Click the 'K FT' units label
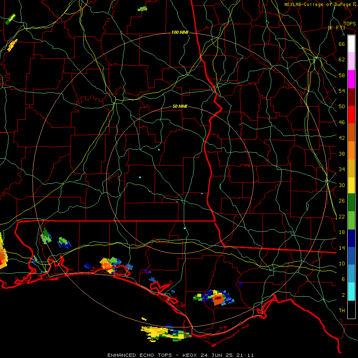Viewport: 358px width, 358px height. [x=336, y=27]
